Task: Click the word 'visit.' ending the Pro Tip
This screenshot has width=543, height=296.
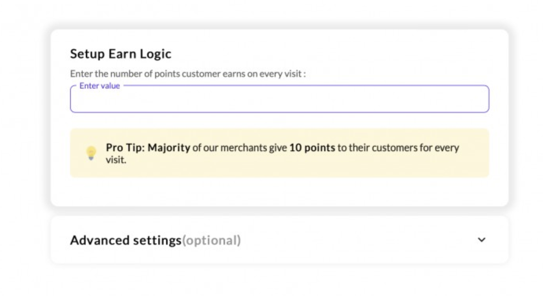Action: [x=116, y=160]
